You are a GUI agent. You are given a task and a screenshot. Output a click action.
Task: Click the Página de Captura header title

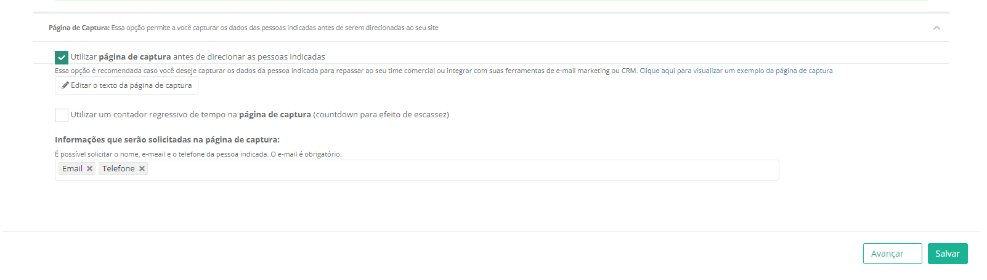(79, 28)
